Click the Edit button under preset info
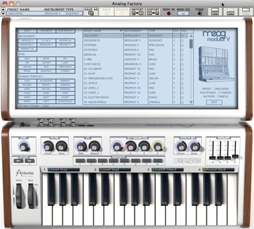 tap(214, 102)
